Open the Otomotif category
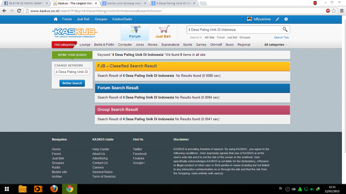The width and height of the screenshot is (346, 194). tap(216, 45)
